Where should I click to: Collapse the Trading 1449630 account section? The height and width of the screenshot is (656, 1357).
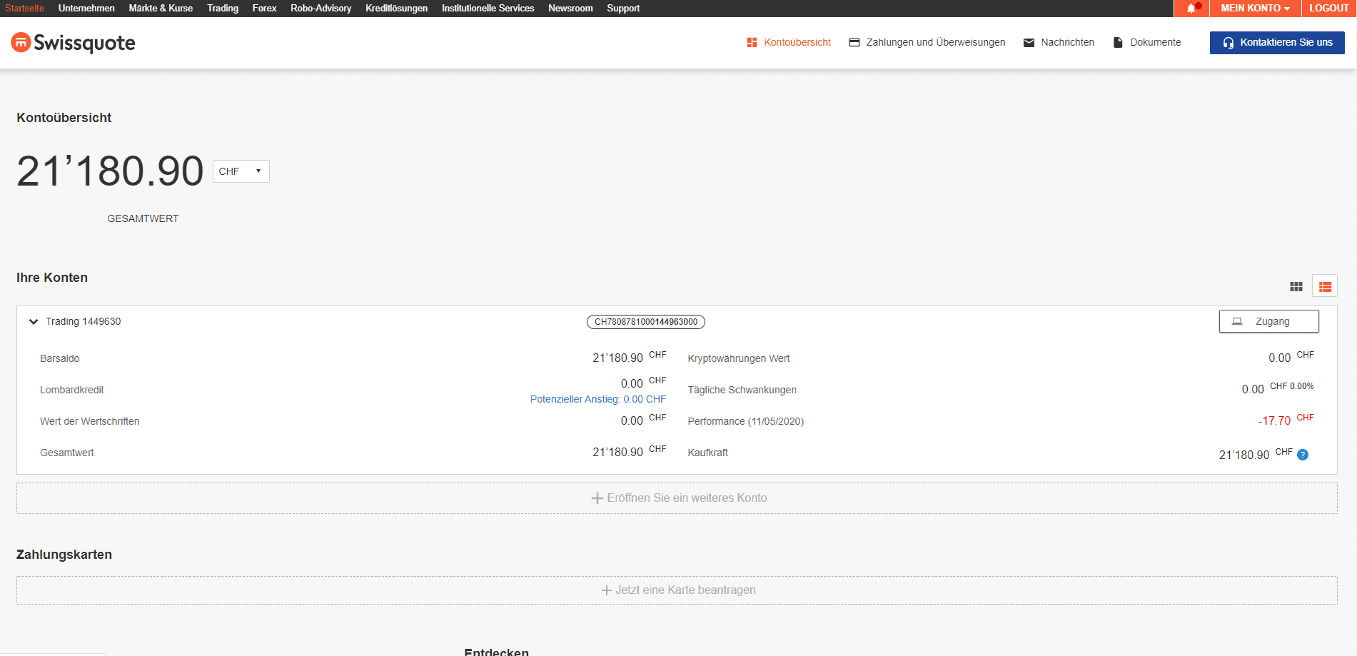(x=33, y=322)
